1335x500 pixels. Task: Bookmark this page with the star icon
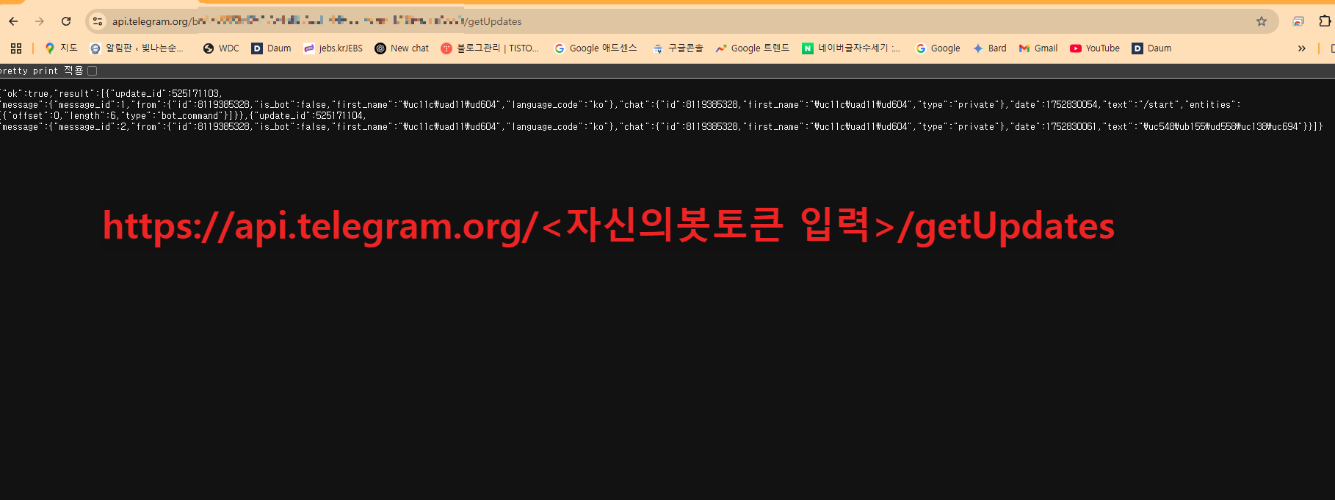point(1262,21)
